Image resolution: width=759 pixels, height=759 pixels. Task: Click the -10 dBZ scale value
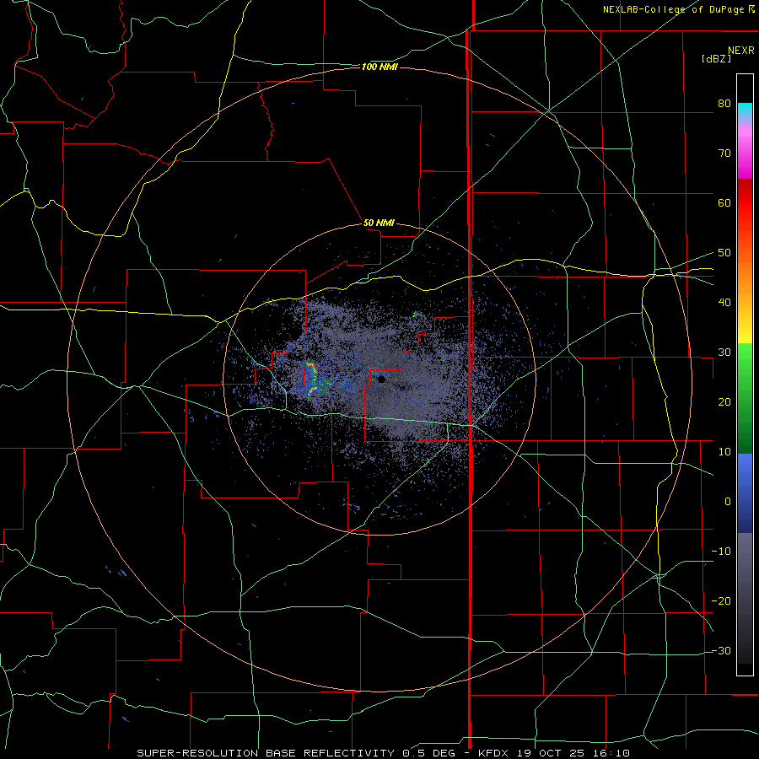(721, 552)
